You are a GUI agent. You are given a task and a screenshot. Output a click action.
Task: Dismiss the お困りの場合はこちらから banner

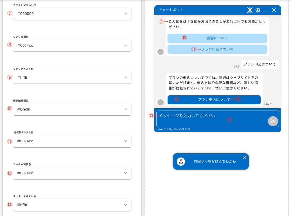pos(245,157)
